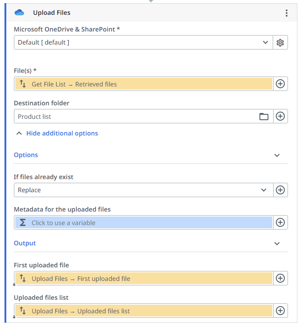Click the plus icon beside Uploaded files list
This screenshot has width=301, height=325.
[280, 311]
